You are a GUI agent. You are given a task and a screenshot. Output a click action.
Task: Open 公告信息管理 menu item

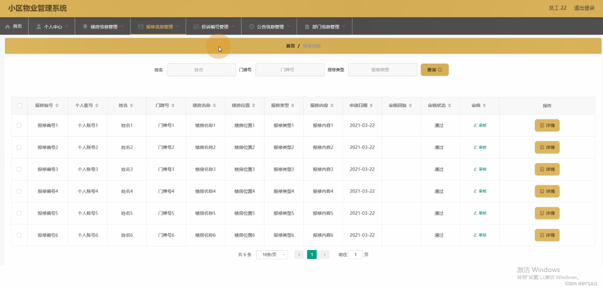269,26
